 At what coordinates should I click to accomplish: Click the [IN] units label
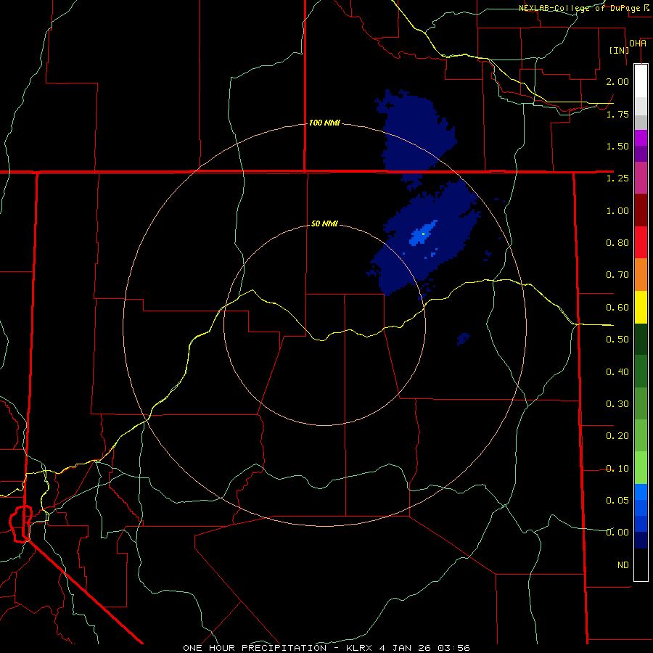tap(619, 50)
